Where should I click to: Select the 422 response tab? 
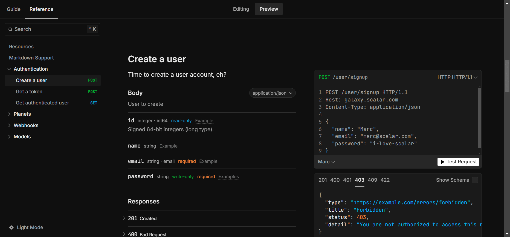click(x=385, y=180)
